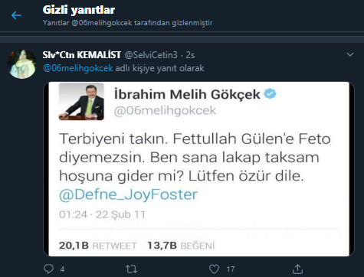The width and height of the screenshot is (364, 277).
Task: Click the @Defne_JoyFoster mention in image
Action: click(128, 194)
